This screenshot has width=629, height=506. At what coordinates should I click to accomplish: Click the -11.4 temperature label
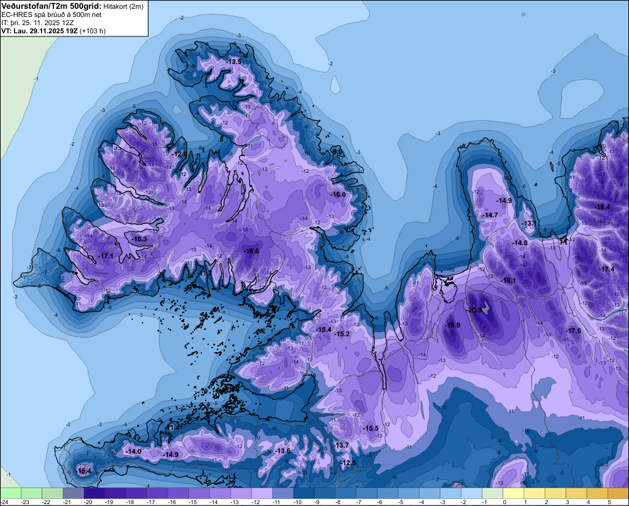point(173,428)
